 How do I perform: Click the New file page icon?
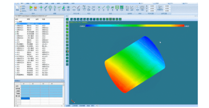17,7
